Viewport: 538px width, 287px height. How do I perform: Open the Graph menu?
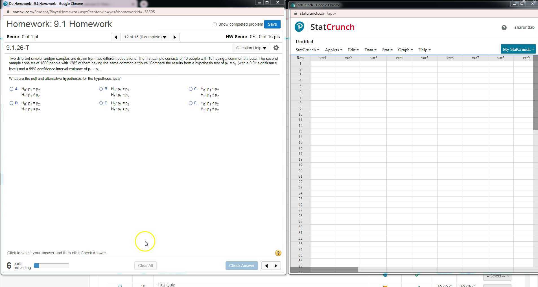405,50
